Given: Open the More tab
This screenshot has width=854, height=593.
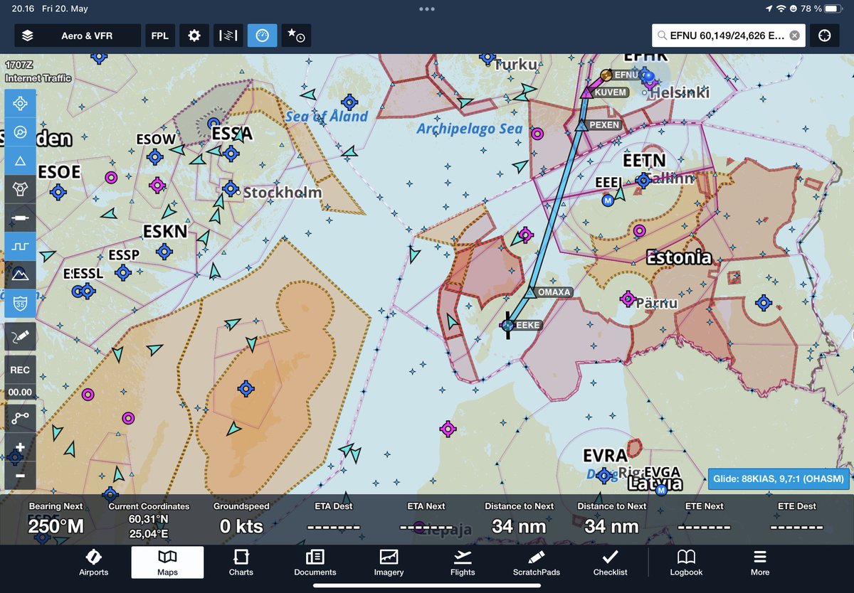Looking at the screenshot, I should tap(760, 562).
